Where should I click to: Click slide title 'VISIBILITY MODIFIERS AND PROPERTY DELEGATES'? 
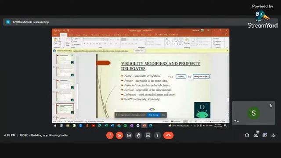point(161,66)
